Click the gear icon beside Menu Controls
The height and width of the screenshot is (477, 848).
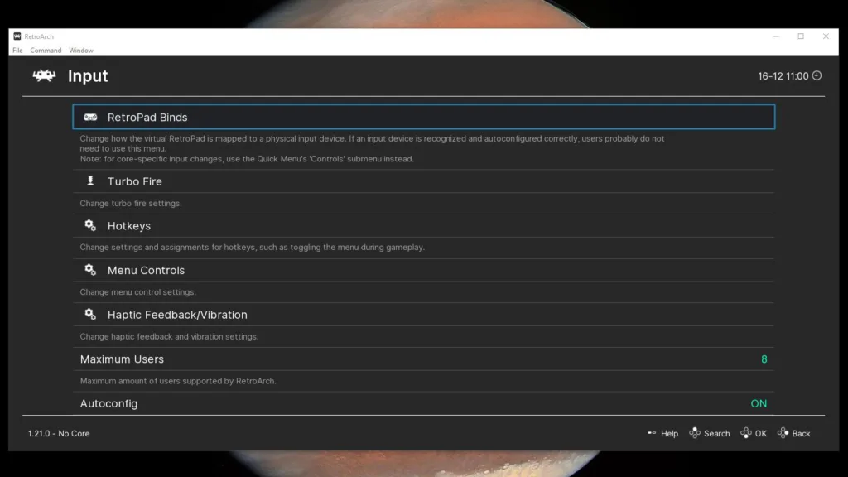click(x=91, y=270)
